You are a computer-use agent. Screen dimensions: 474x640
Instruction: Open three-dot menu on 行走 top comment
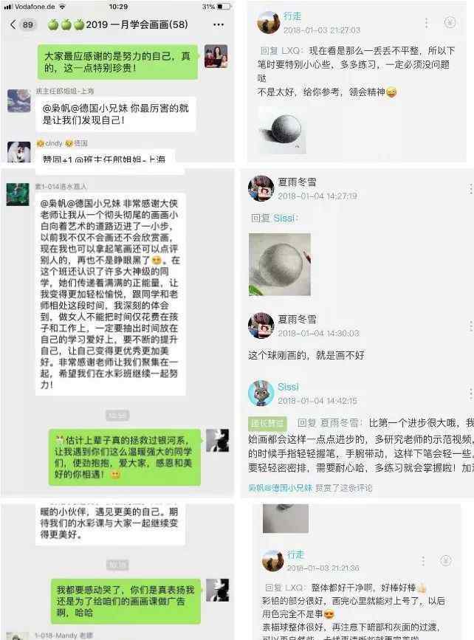(x=426, y=23)
